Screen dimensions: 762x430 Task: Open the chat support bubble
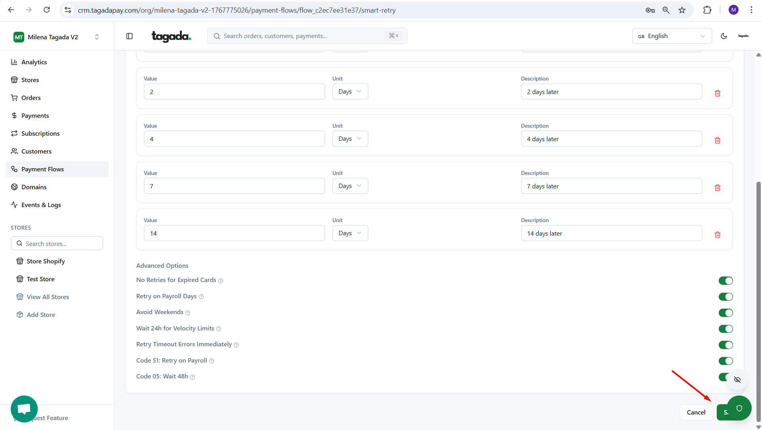click(x=24, y=409)
